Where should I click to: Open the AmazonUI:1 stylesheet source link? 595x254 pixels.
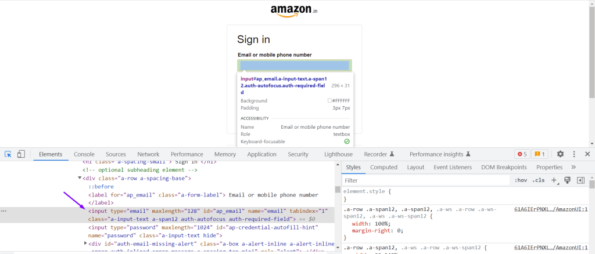tap(551, 209)
